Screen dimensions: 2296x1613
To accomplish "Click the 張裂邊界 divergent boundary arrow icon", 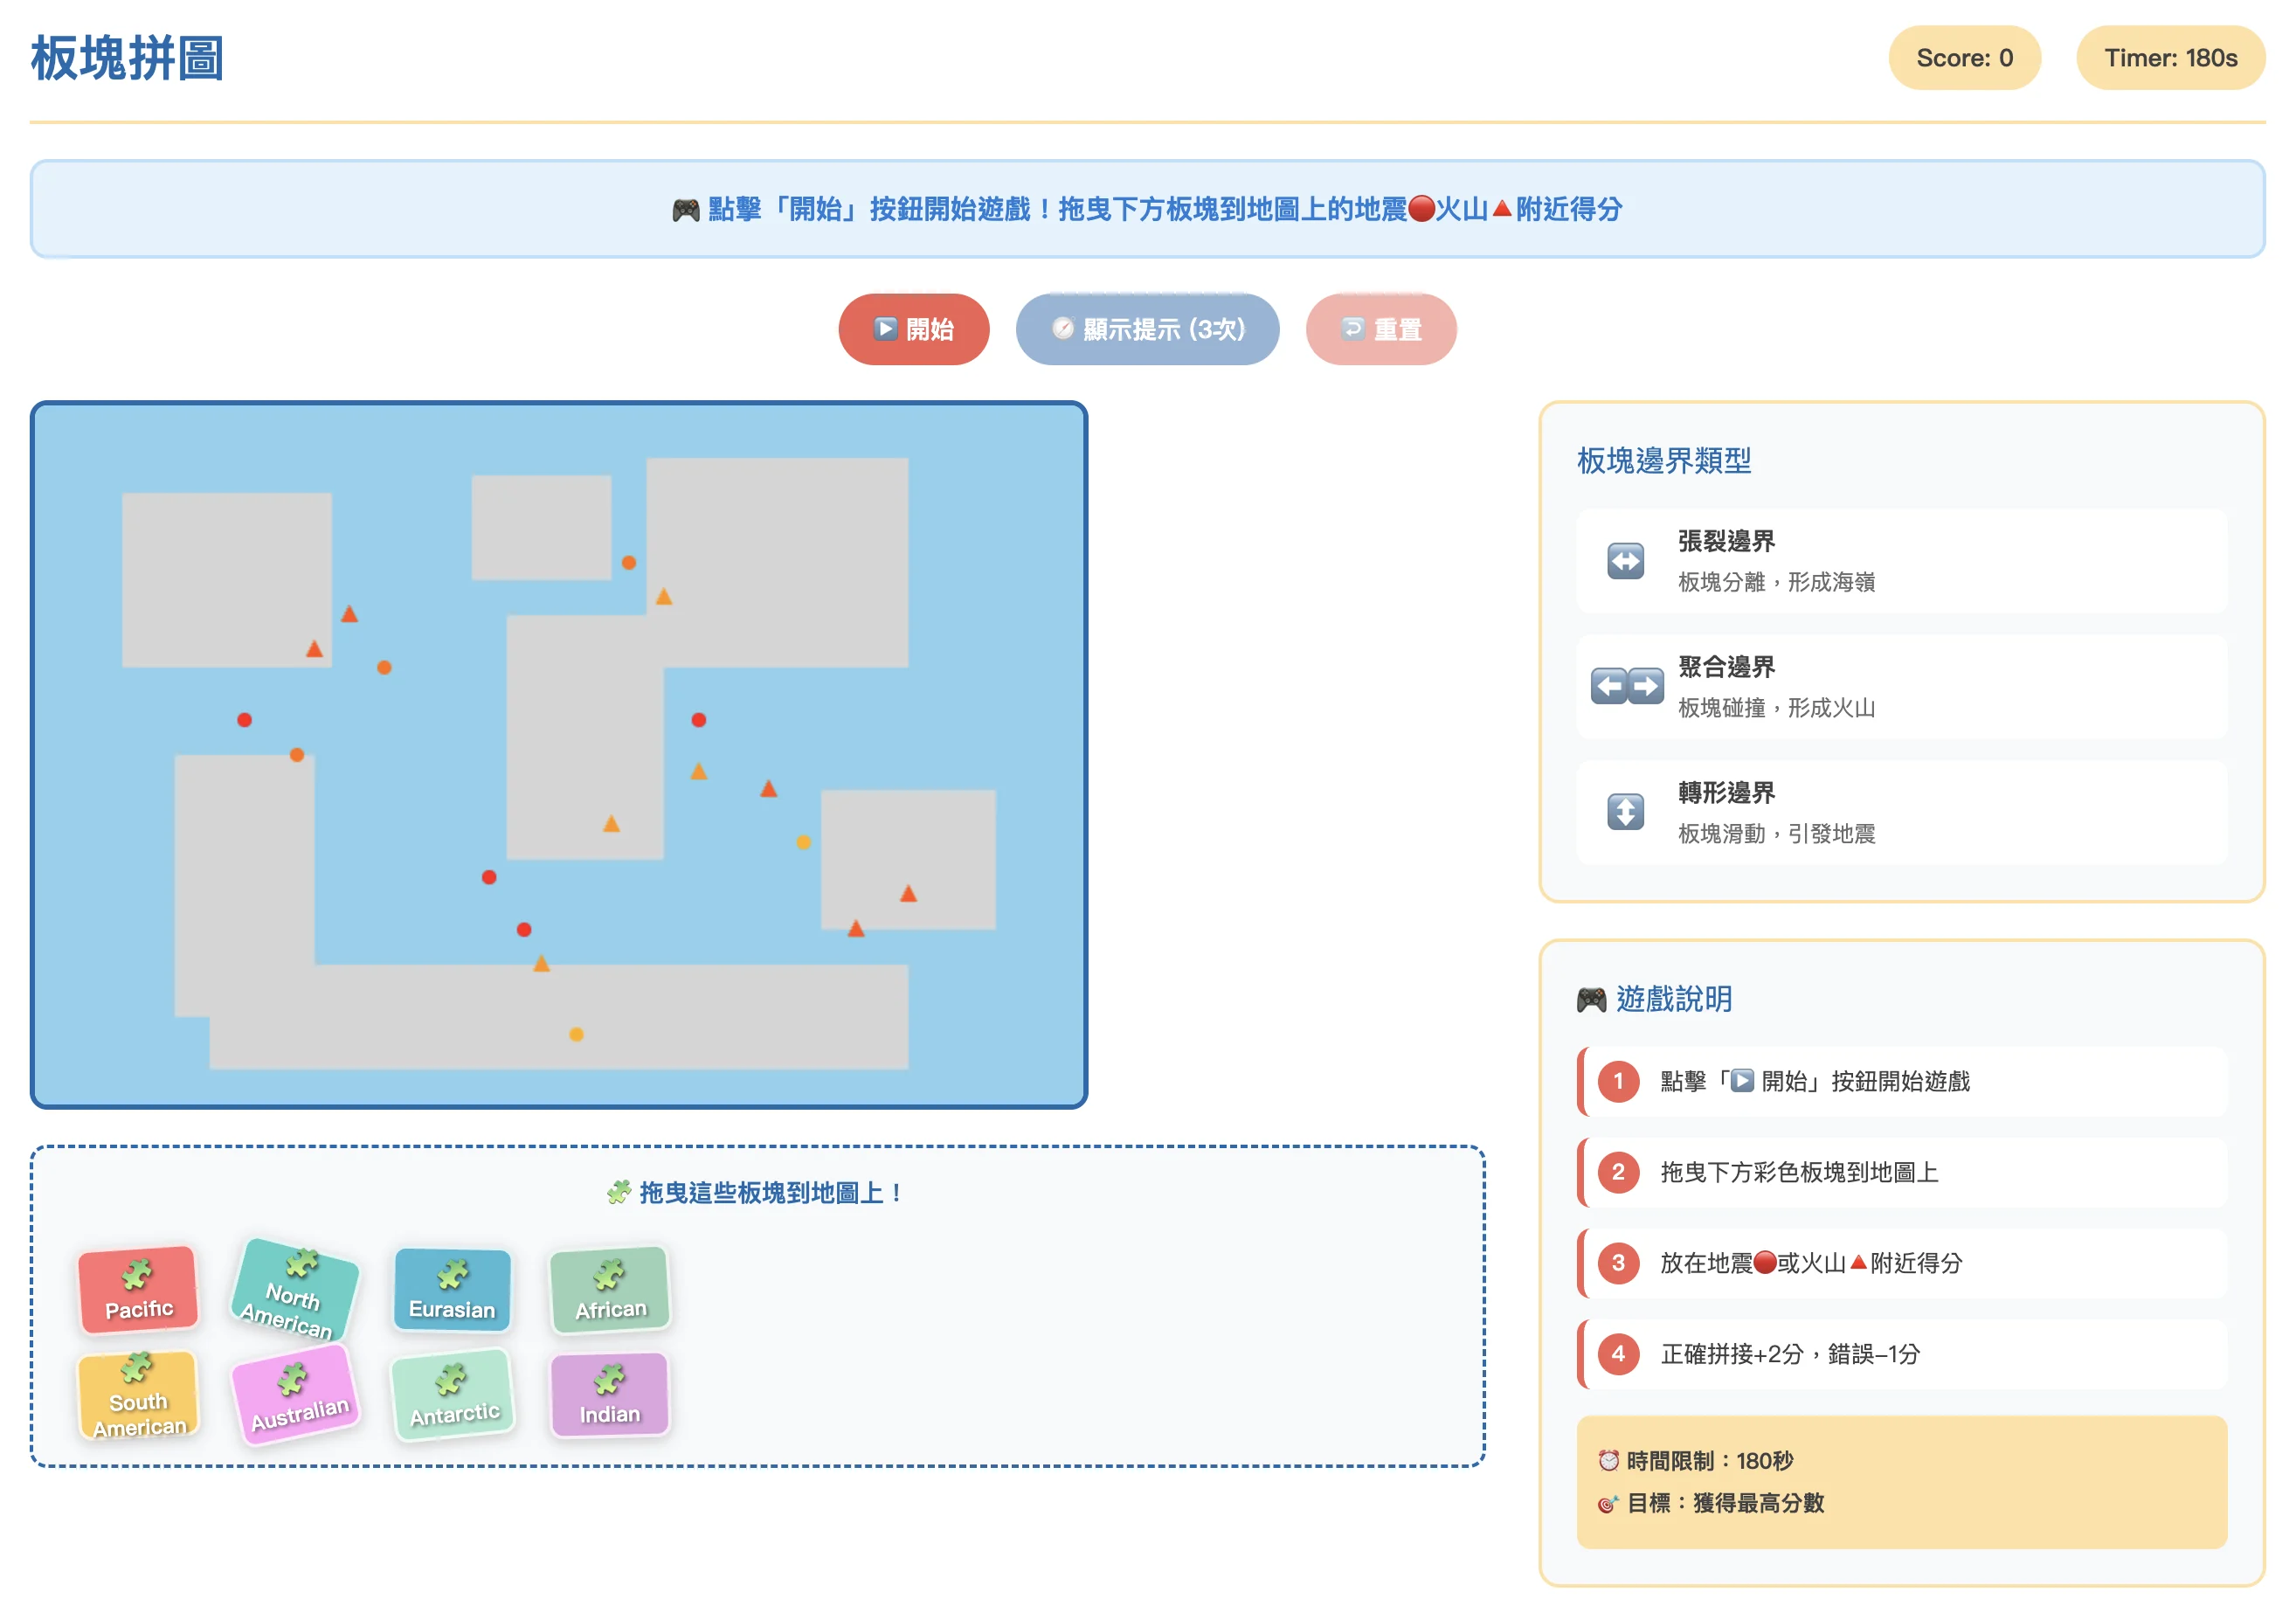I will [x=1625, y=561].
